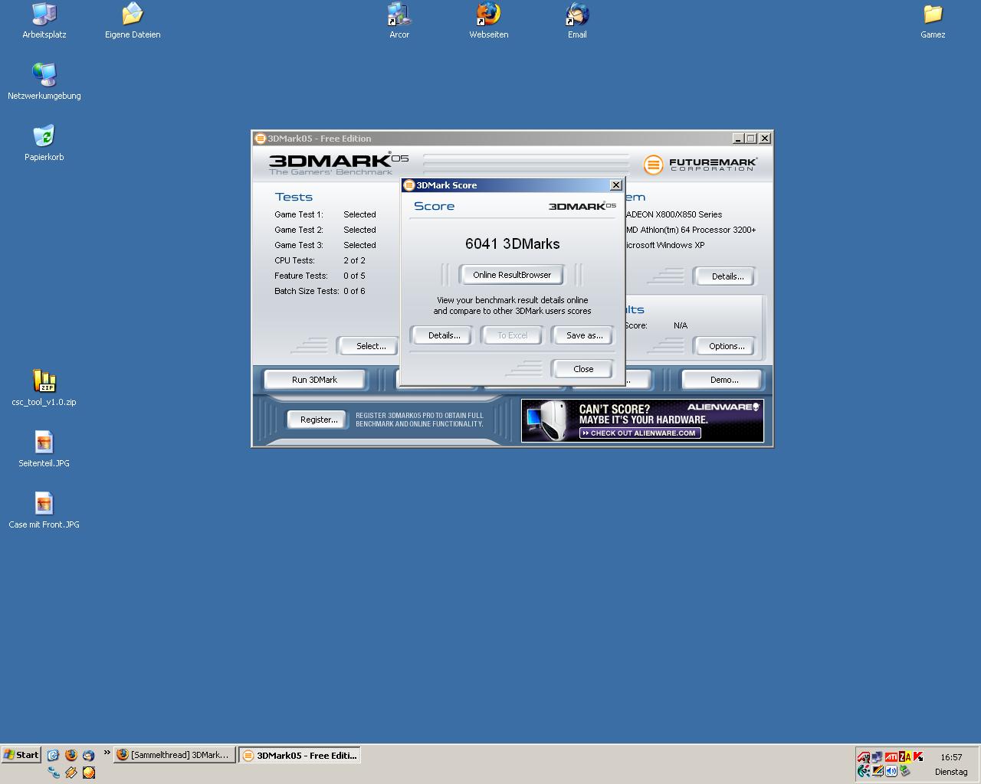
Task: Open the Start menu
Action: coord(21,755)
